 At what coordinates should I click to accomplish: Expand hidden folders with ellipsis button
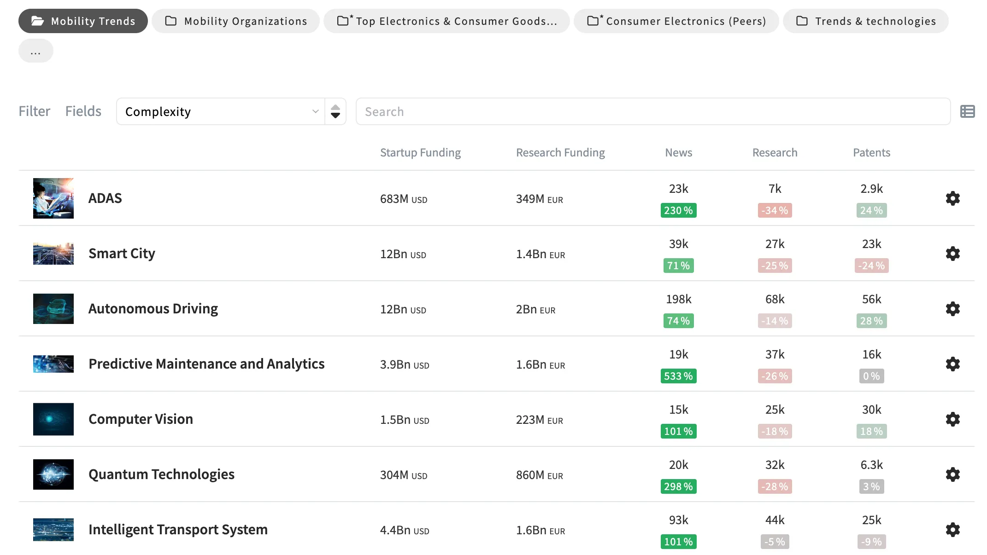(x=35, y=51)
